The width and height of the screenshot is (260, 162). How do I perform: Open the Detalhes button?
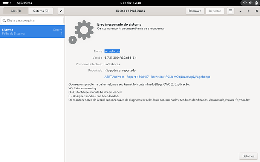(x=248, y=156)
